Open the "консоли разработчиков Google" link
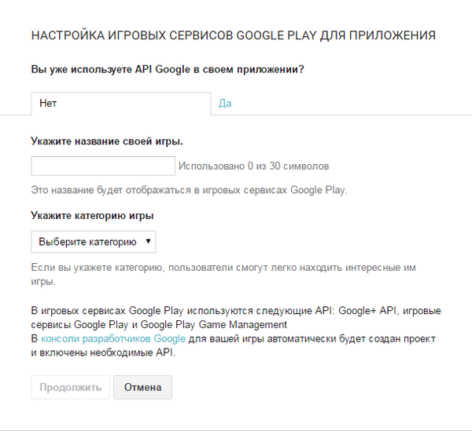The height and width of the screenshot is (431, 472). pyautogui.click(x=113, y=338)
